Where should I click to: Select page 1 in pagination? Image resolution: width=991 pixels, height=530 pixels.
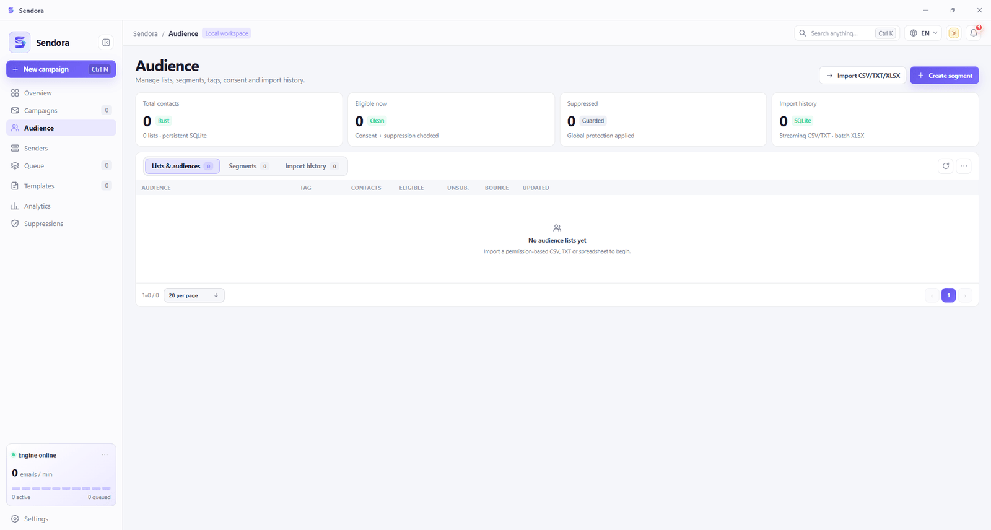(948, 295)
